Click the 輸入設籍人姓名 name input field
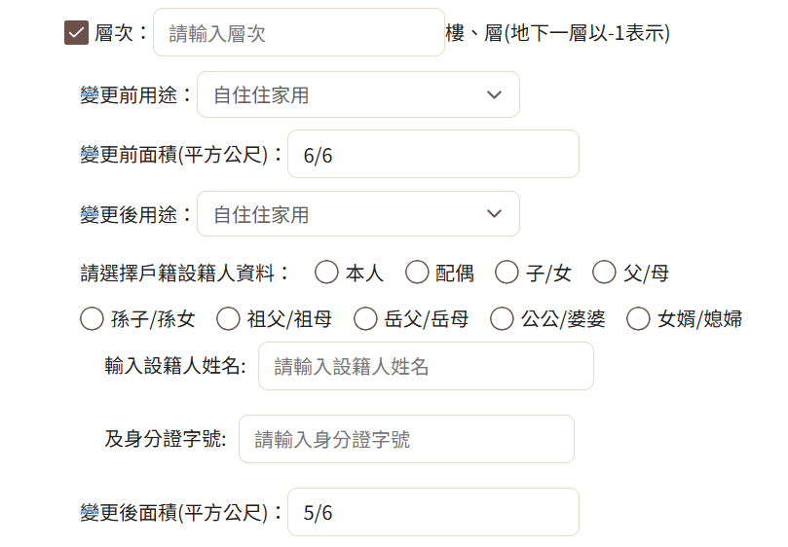 [426, 366]
